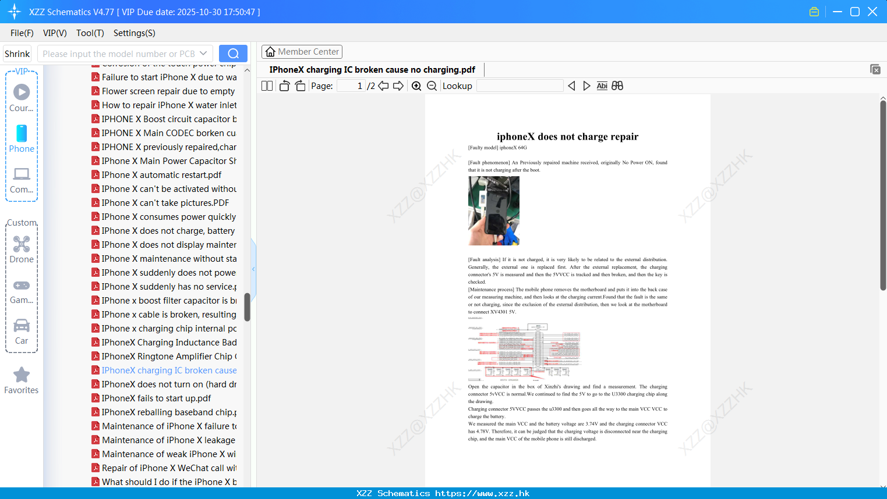Open 'IPhone X does not charge, battery' file
887x499 pixels.
163,231
